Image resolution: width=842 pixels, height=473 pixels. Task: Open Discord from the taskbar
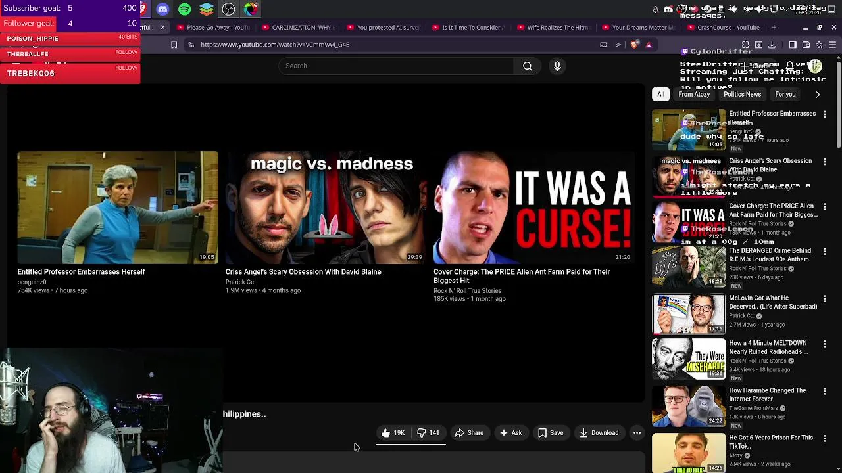click(162, 9)
